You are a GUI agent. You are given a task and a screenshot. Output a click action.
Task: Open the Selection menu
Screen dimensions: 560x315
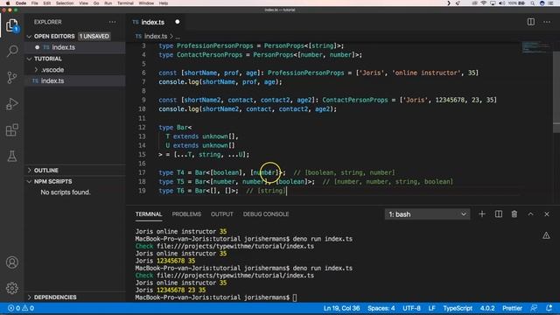65,3
